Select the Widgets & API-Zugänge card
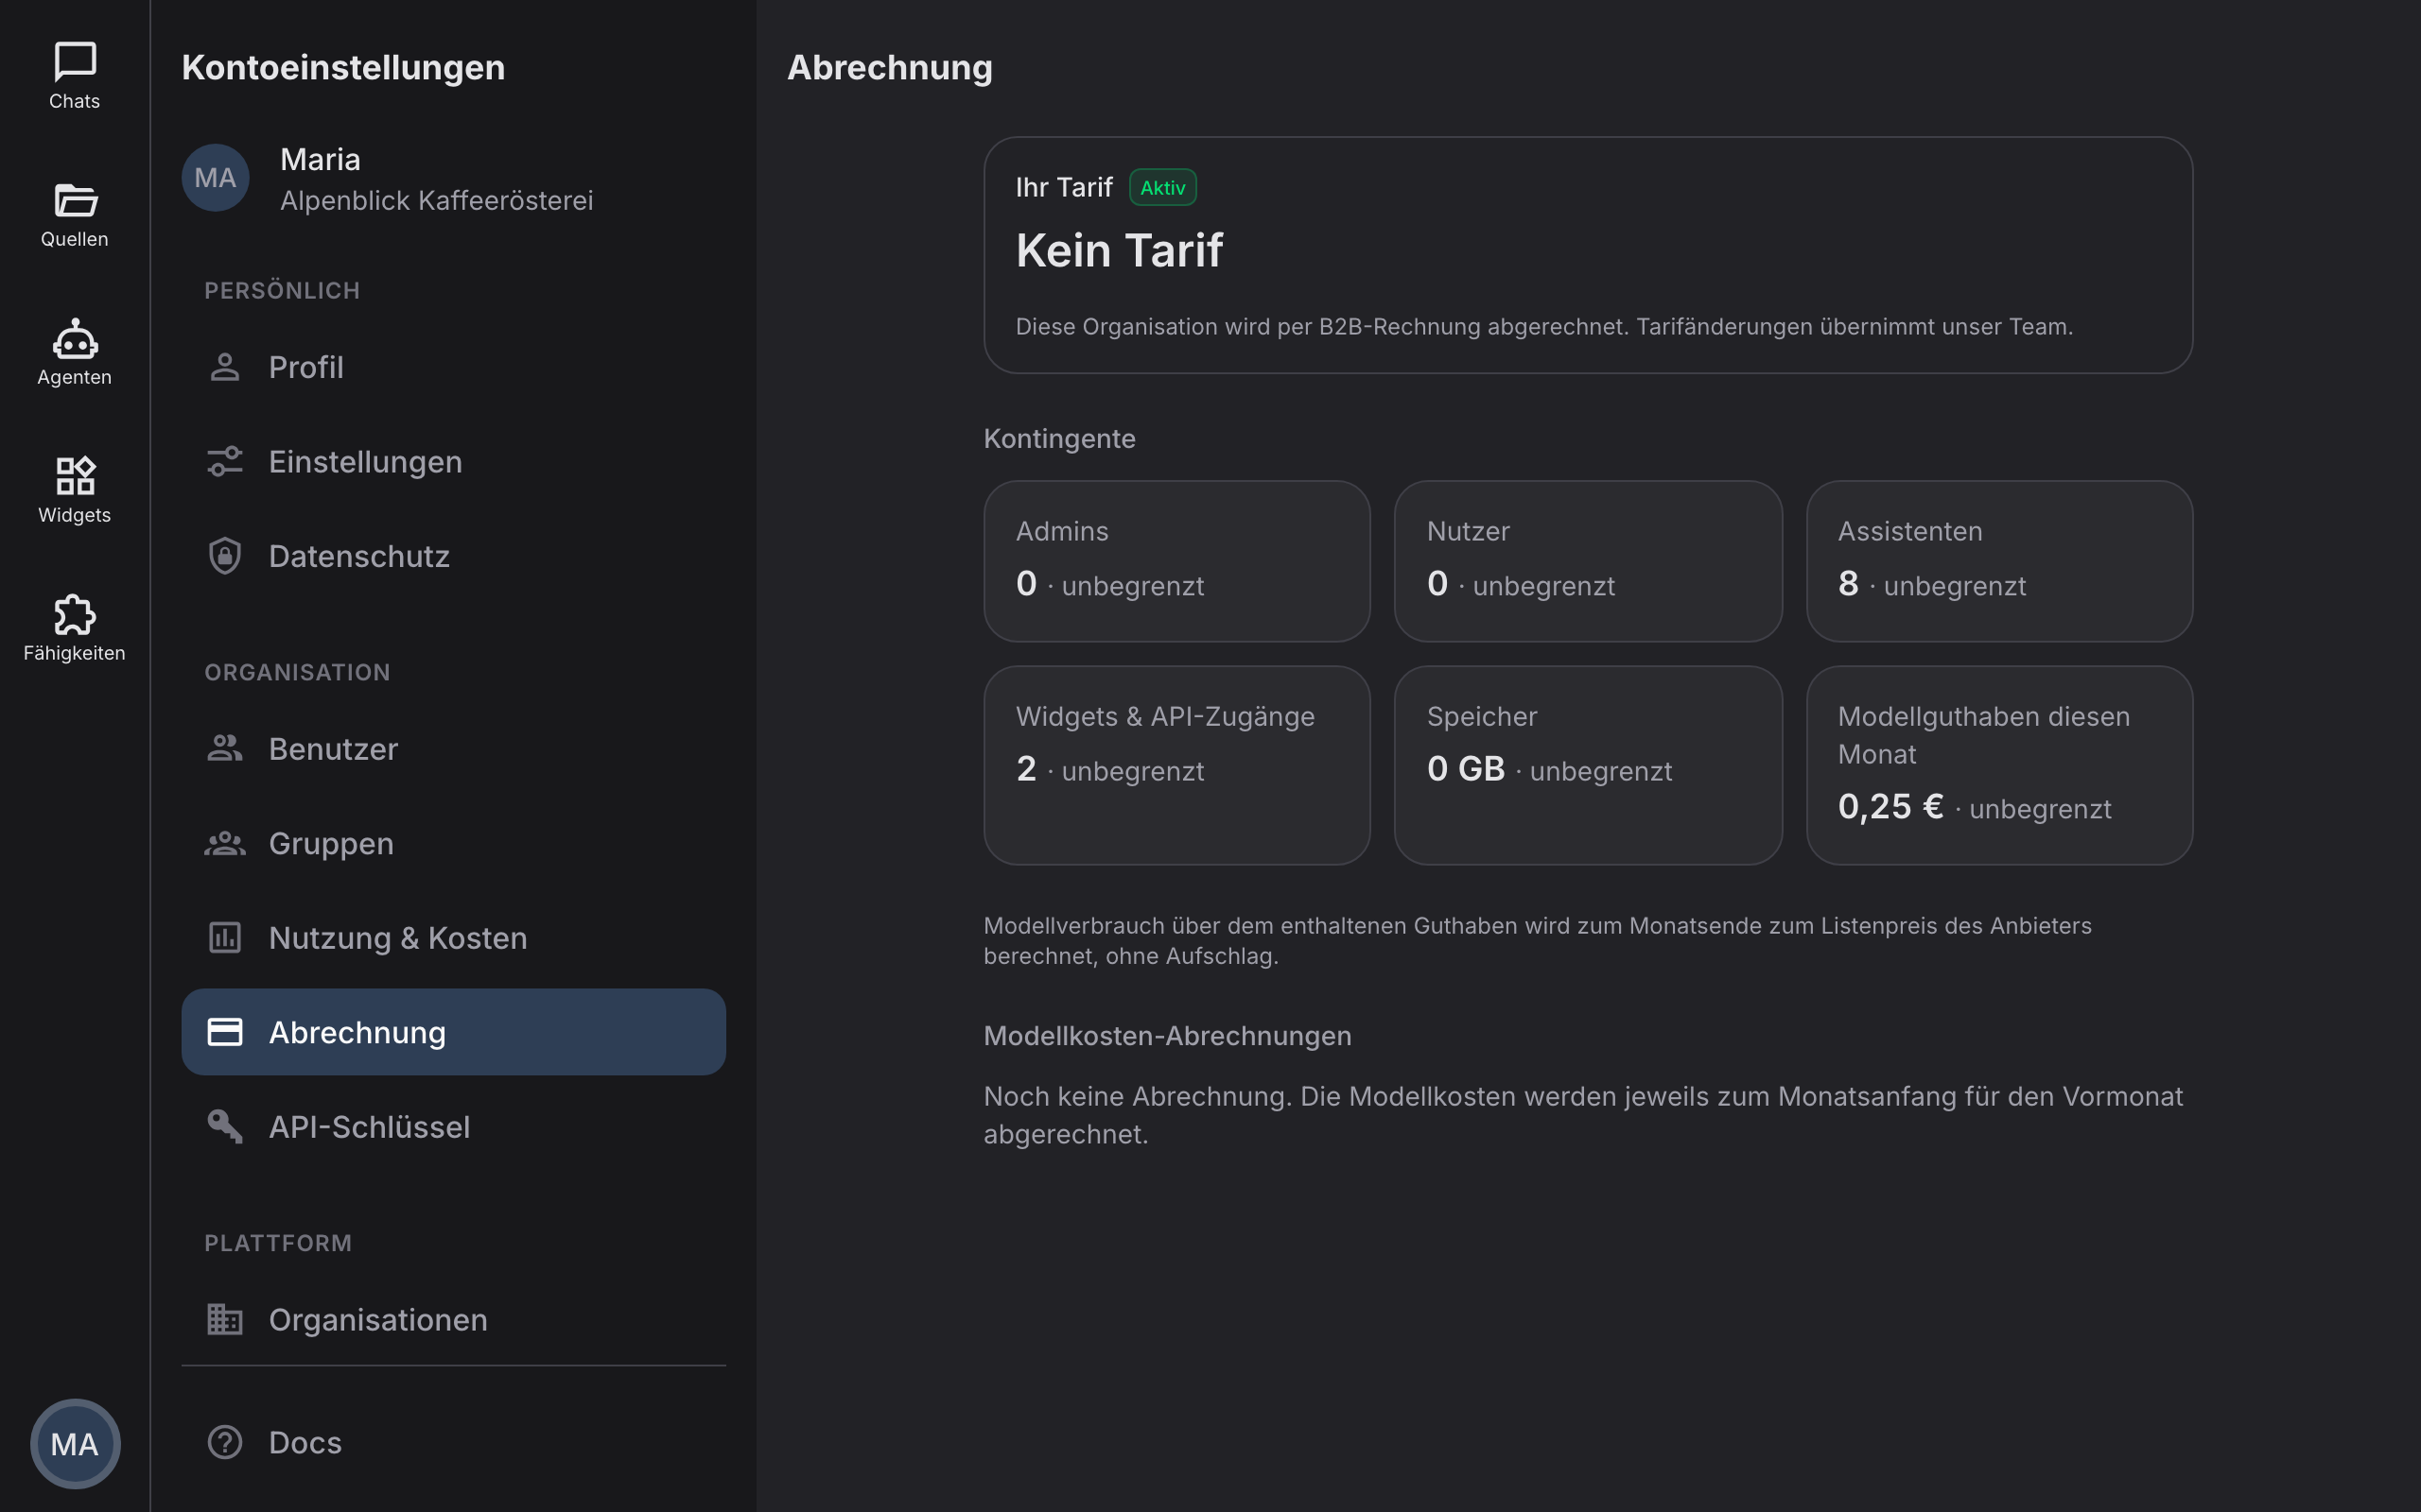 tap(1176, 765)
